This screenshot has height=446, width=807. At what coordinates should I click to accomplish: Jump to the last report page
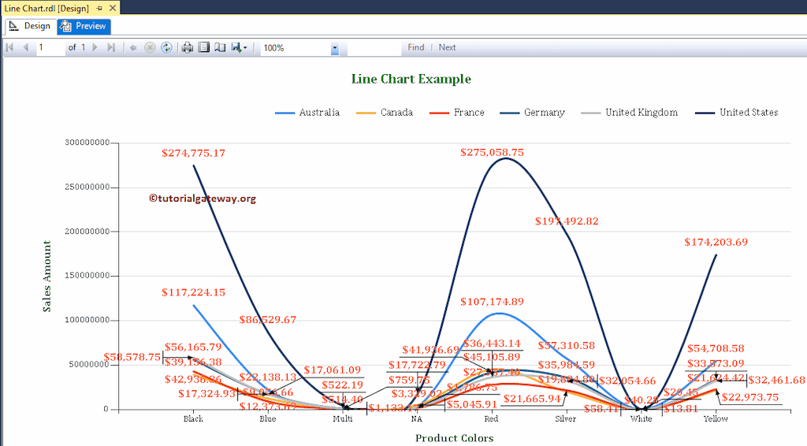(110, 47)
